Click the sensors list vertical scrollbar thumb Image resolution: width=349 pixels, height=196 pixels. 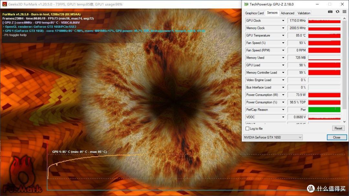pos(344,65)
